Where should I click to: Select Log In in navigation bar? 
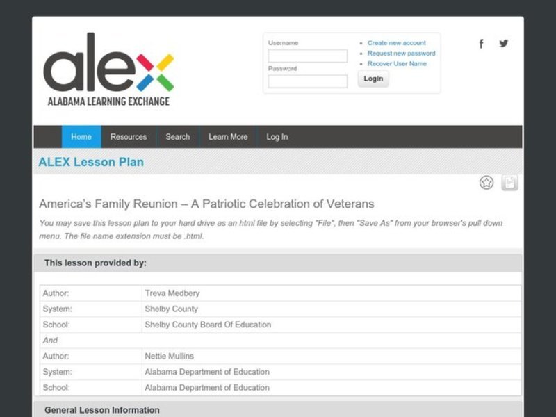coord(277,137)
